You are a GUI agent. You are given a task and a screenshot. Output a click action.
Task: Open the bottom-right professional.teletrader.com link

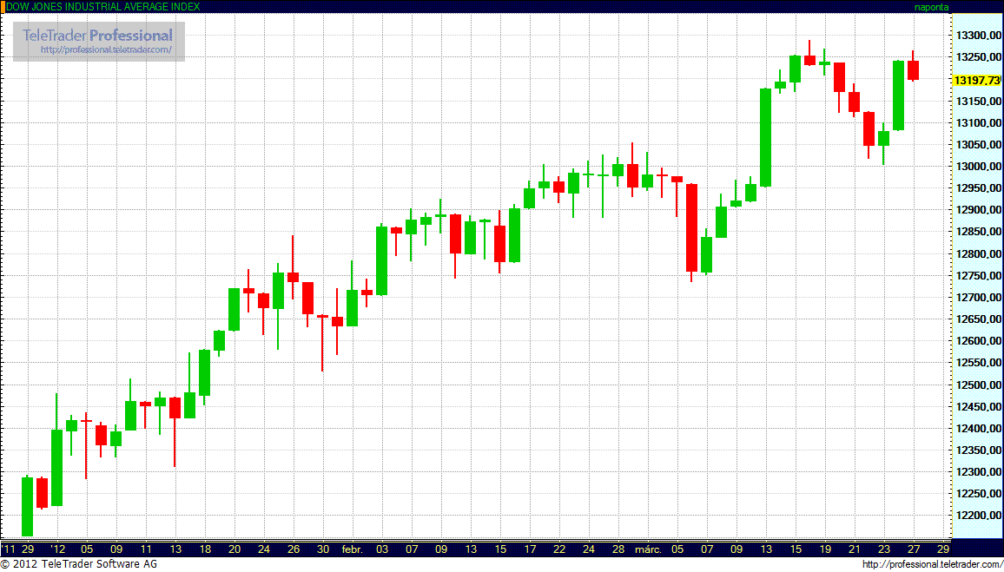(x=931, y=564)
